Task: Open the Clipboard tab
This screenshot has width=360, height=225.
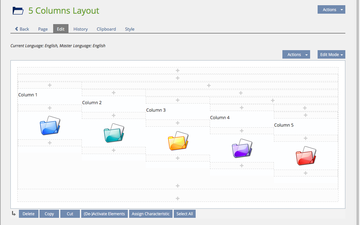Action: click(x=106, y=29)
